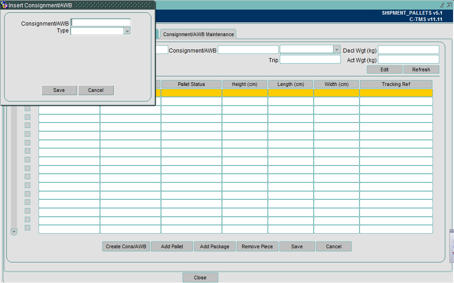Click the Create Cons/AWB button
This screenshot has width=454, height=283.
click(x=126, y=246)
